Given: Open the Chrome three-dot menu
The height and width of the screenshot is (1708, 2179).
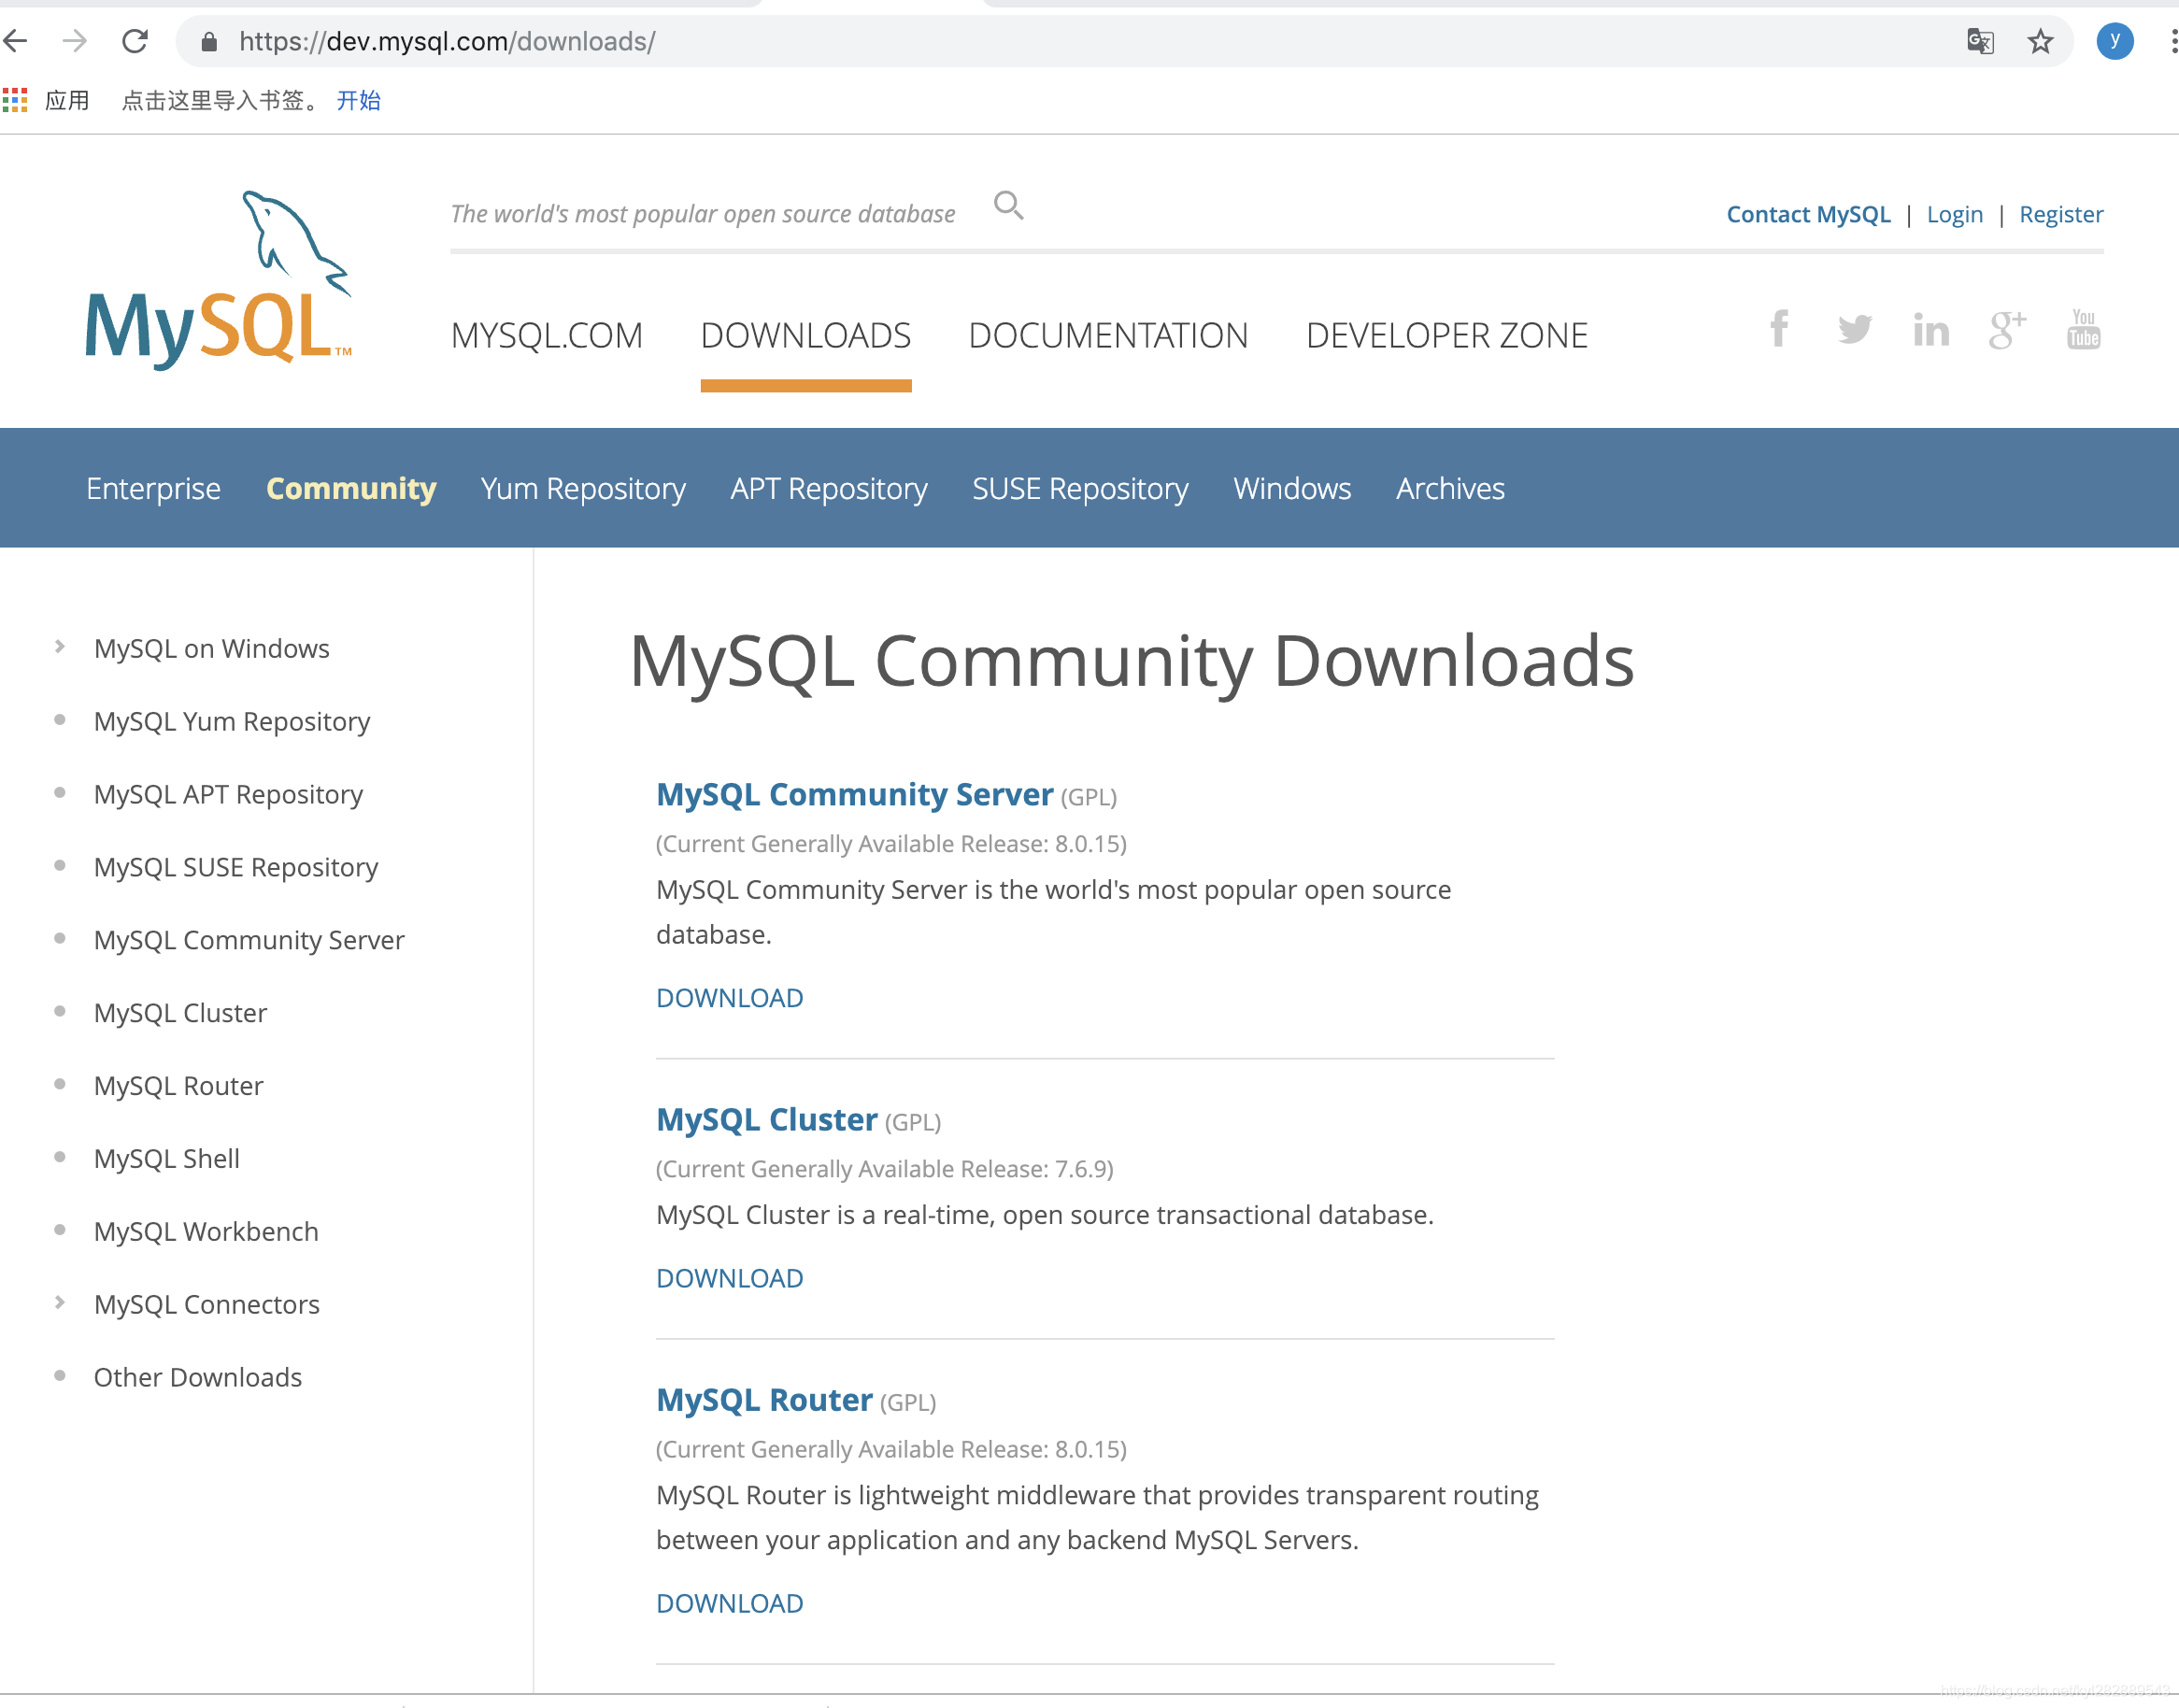Looking at the screenshot, I should click(2173, 41).
